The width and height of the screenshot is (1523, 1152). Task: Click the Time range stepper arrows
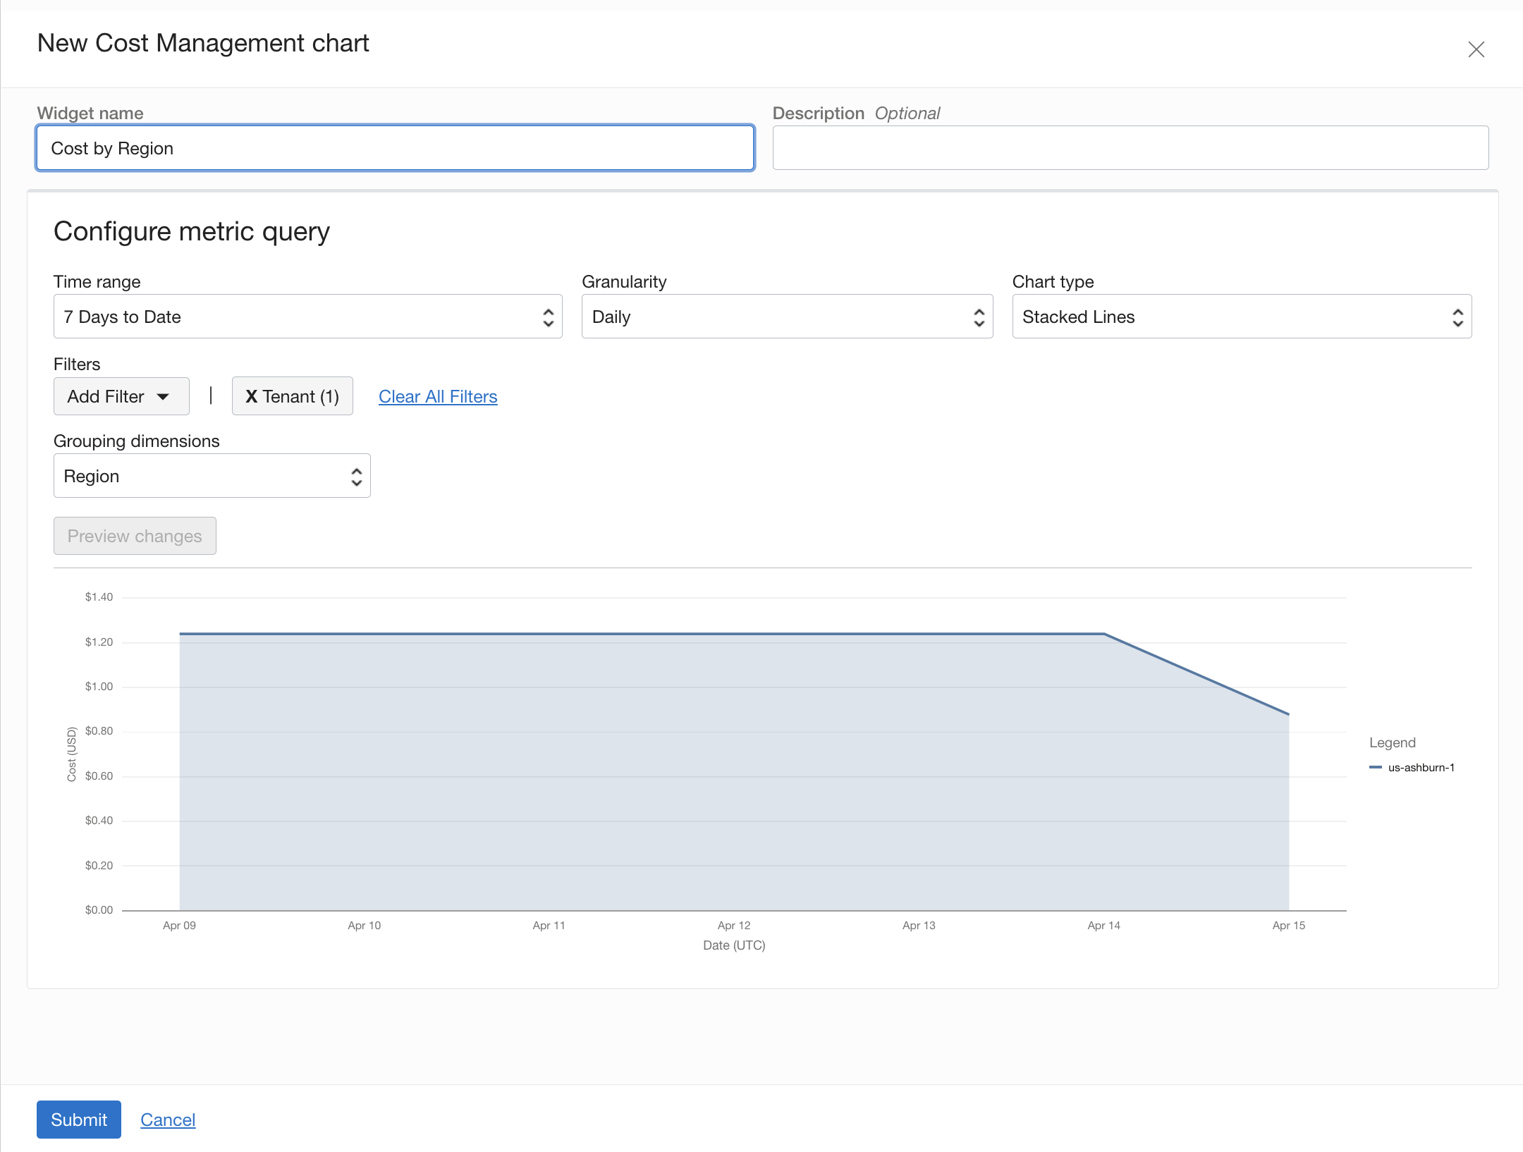click(549, 317)
